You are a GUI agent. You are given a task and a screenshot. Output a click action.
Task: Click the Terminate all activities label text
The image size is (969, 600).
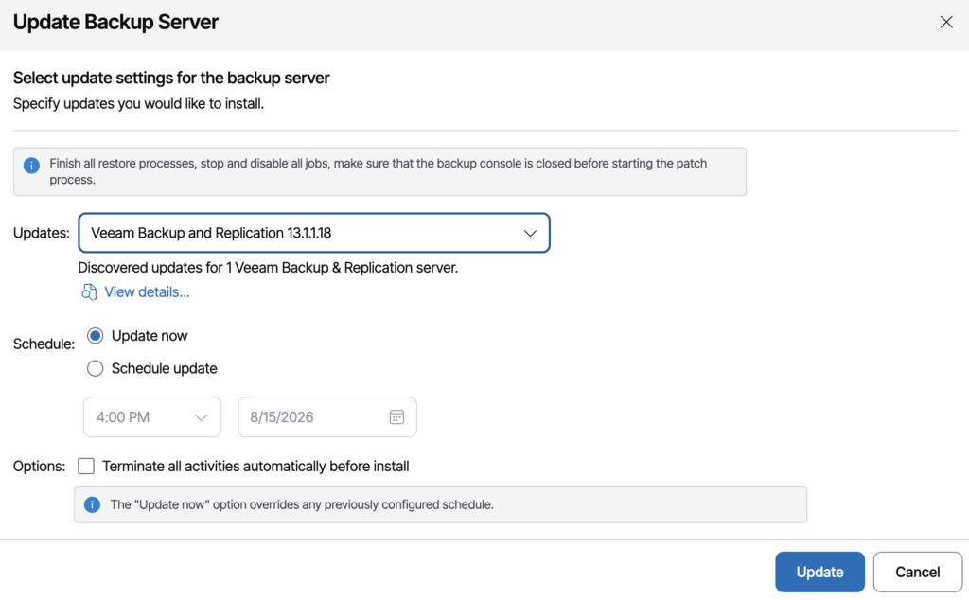[255, 466]
